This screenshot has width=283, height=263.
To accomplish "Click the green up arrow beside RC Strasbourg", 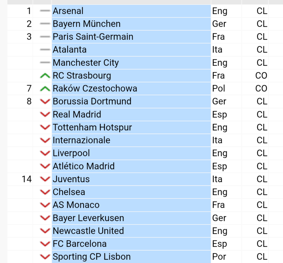I will pos(45,76).
